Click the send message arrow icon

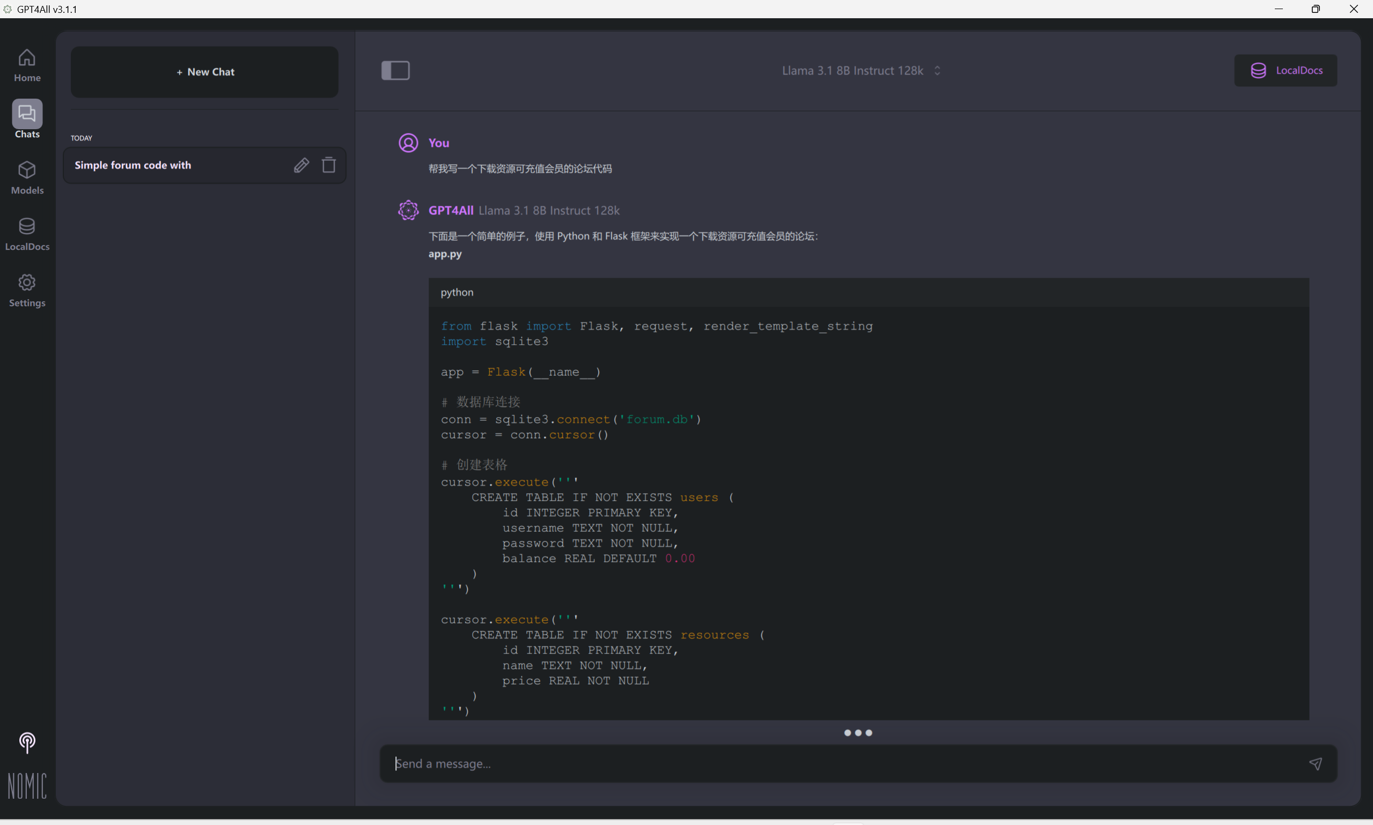(1315, 763)
